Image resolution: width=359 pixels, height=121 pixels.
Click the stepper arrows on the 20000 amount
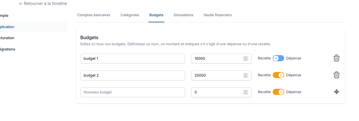click(246, 75)
